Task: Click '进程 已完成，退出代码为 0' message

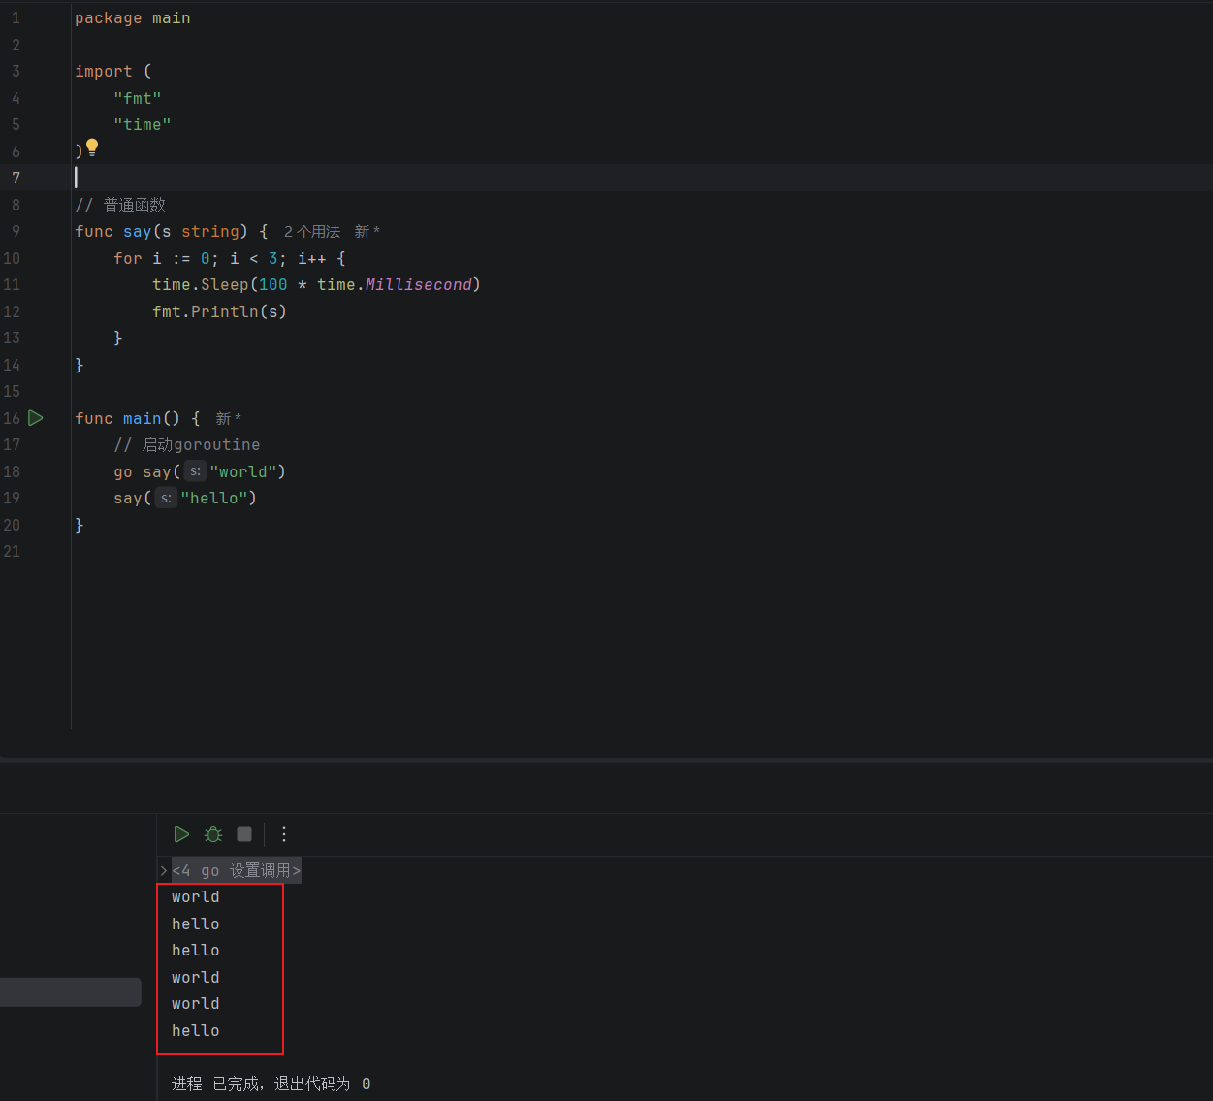Action: click(271, 1084)
